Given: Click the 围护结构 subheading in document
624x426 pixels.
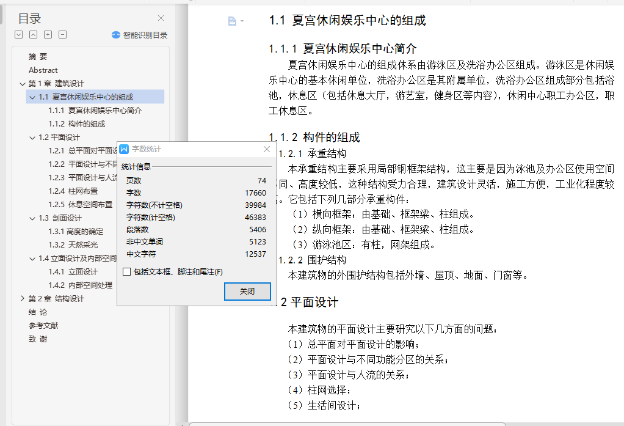Looking at the screenshot, I should (327, 260).
